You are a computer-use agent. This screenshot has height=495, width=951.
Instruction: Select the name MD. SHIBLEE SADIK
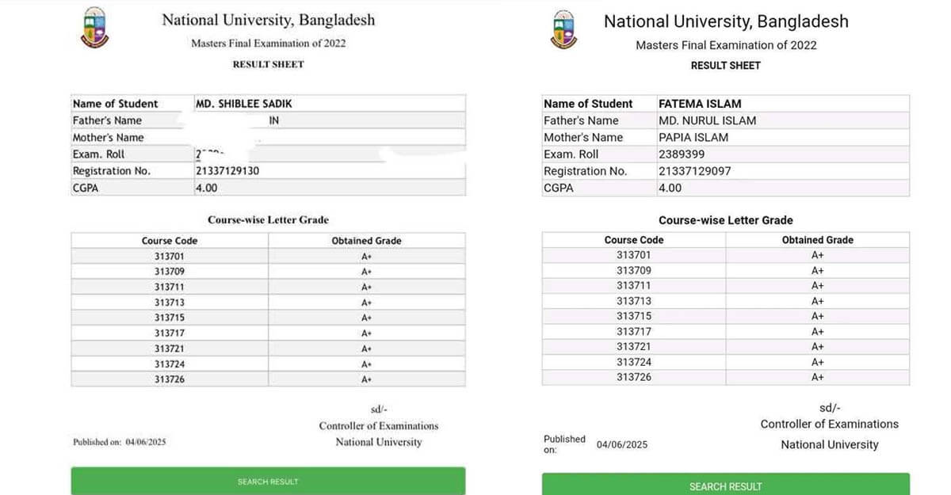[244, 104]
